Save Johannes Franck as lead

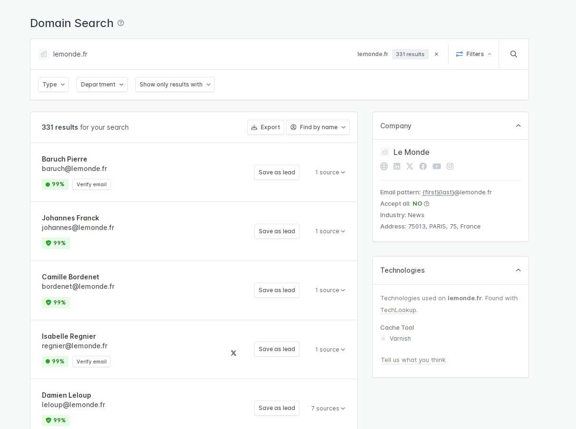pos(277,231)
